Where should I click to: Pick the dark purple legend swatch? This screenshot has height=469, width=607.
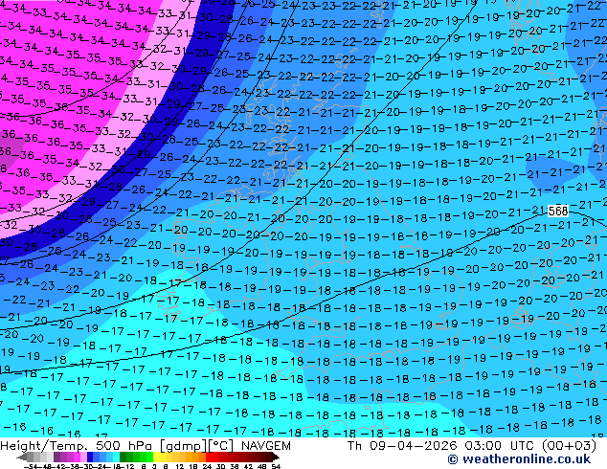(56, 457)
